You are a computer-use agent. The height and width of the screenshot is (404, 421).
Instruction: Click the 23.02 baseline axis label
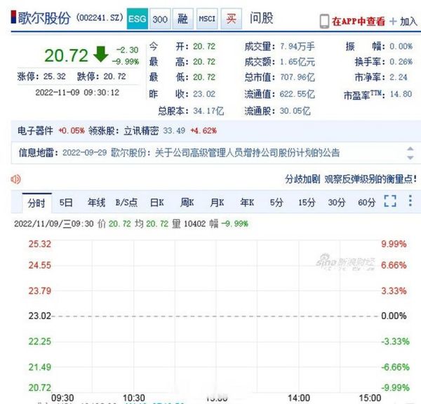pos(40,316)
